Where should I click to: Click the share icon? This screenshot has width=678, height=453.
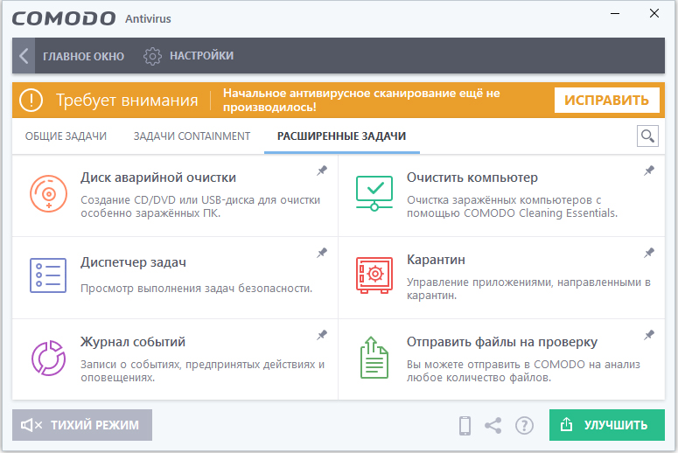(493, 425)
